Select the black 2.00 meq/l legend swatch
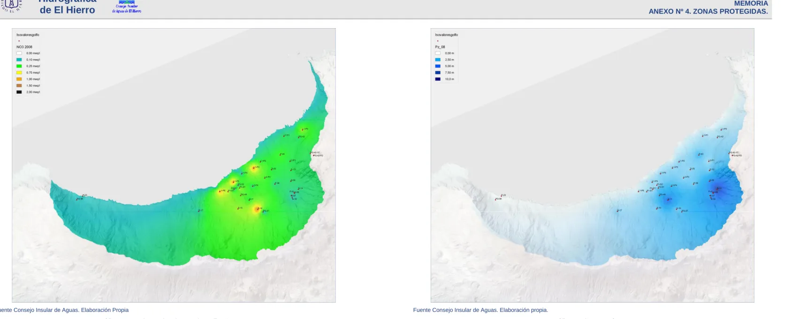Screen dimensions: 791x319 pos(19,92)
